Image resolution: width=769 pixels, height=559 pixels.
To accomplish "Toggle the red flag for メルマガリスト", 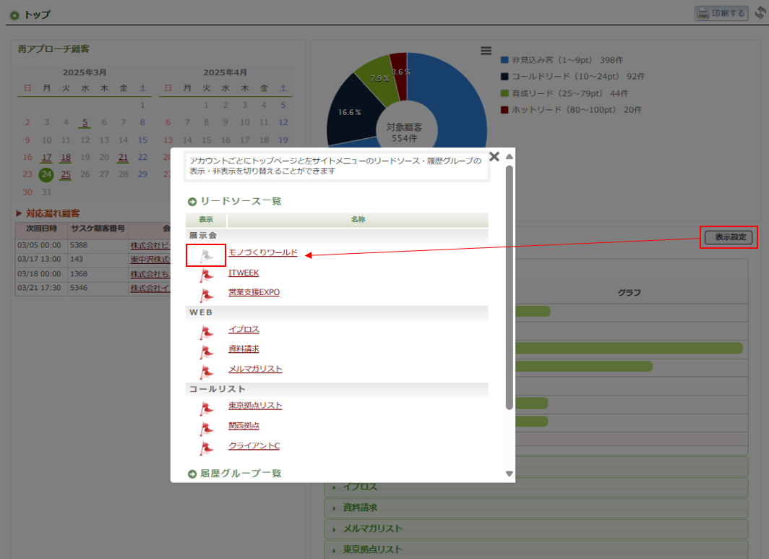I will pyautogui.click(x=207, y=372).
